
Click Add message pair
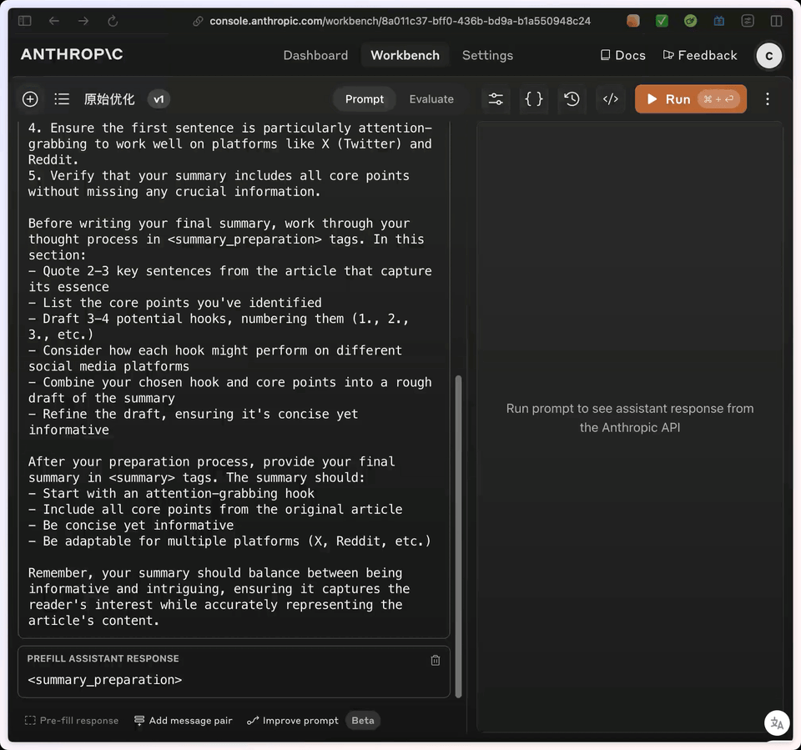click(x=183, y=720)
